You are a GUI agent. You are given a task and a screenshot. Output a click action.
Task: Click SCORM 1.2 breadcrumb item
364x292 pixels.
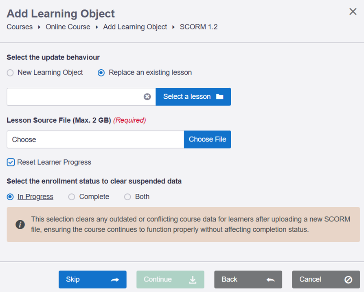pos(199,27)
